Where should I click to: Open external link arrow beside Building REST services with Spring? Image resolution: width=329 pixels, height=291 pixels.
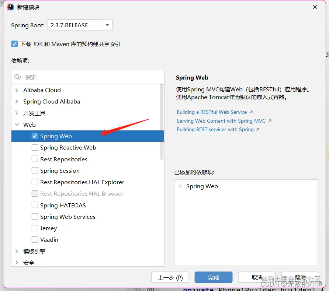[x=258, y=129]
